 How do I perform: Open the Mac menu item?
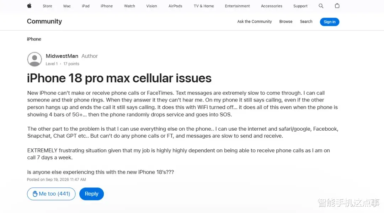[67, 6]
